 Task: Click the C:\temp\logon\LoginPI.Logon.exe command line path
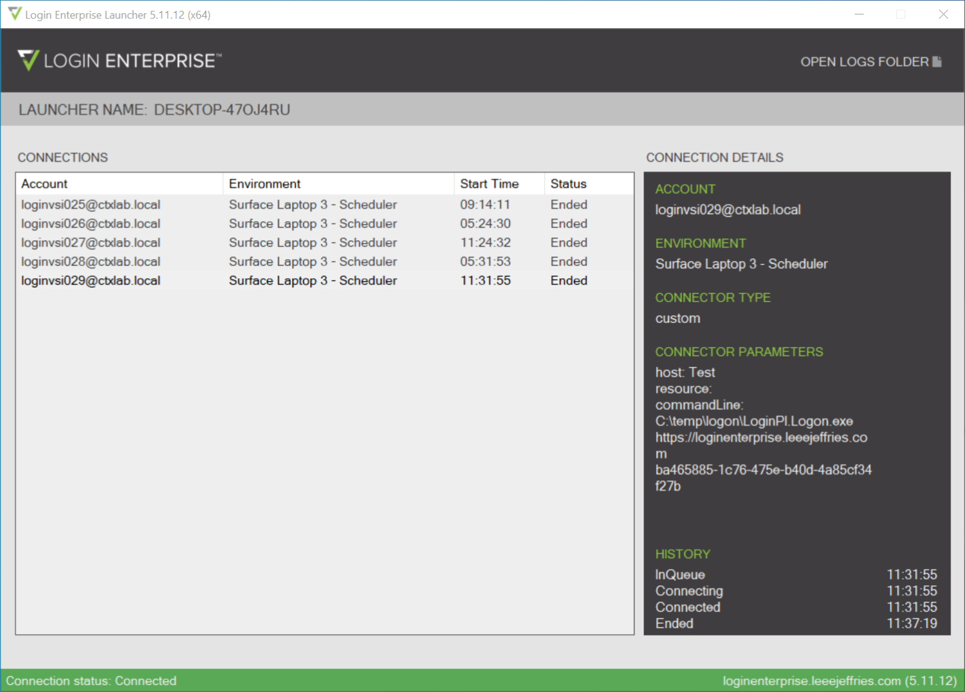coord(754,421)
